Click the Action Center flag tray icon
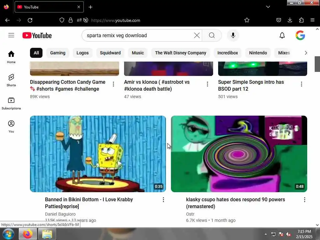Viewport: 320px width, 240px height. click(281, 234)
